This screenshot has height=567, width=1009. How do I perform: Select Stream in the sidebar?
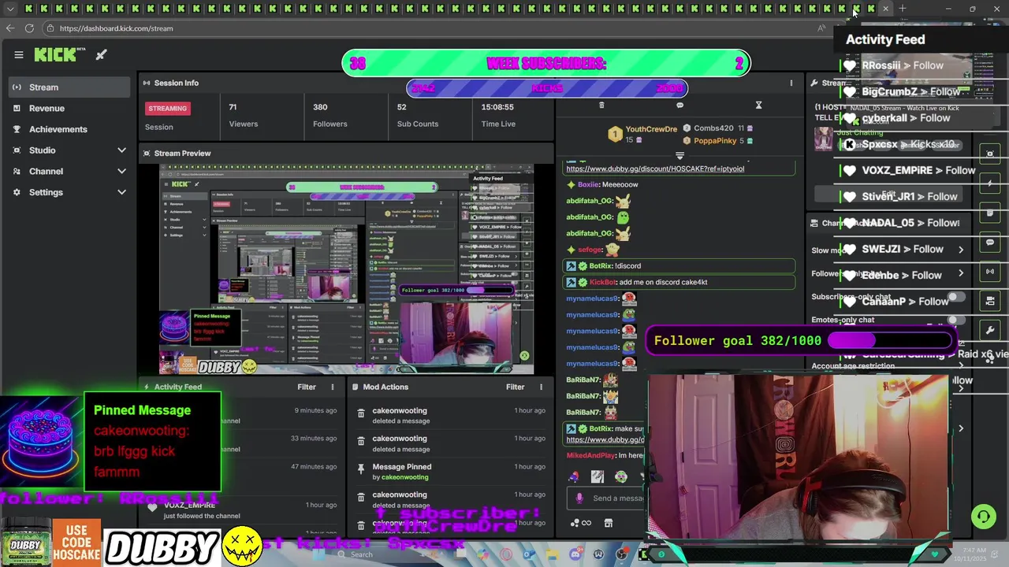[71, 87]
